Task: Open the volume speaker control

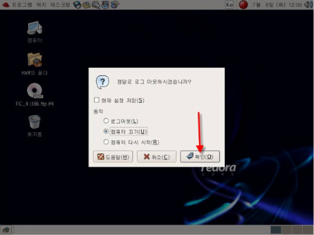Action: 308,4
